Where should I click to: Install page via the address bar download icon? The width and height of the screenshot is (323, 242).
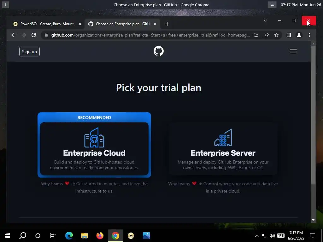[256, 35]
